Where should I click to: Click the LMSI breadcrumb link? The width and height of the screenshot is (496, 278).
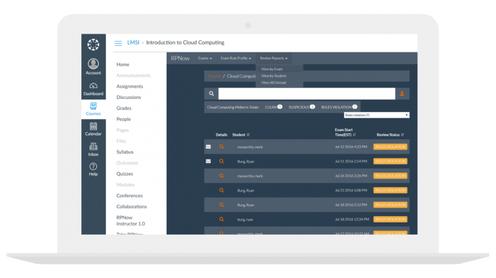[133, 43]
